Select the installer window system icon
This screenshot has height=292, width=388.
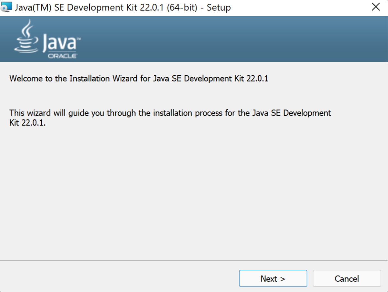[6, 6]
